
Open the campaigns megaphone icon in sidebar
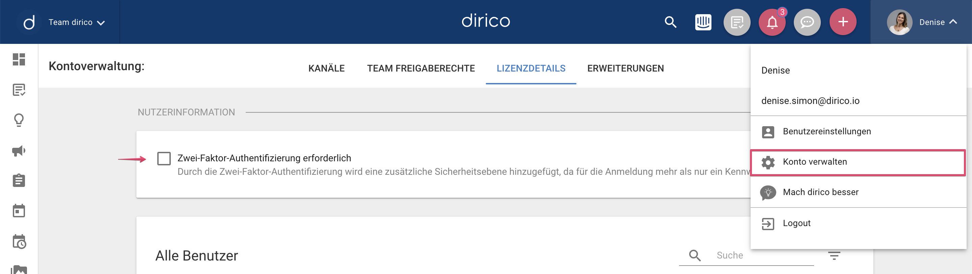[19, 150]
